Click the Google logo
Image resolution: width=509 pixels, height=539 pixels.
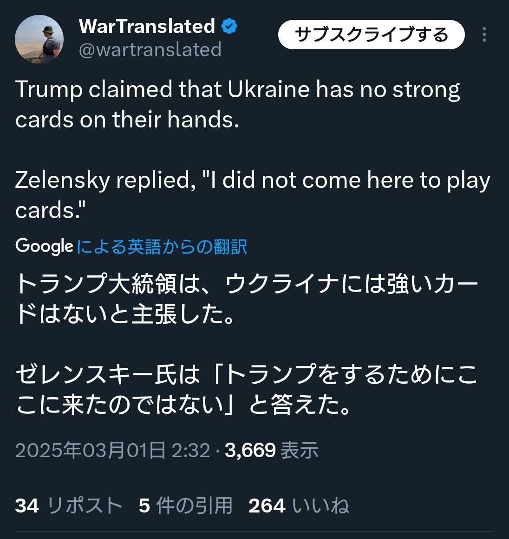click(44, 246)
